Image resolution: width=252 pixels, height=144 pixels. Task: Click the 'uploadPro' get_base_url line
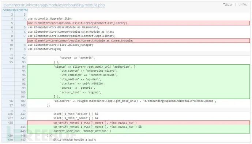[135, 101]
